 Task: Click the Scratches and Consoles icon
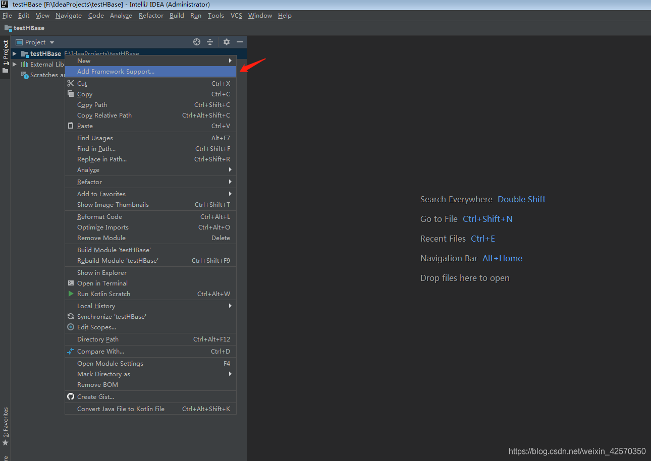coord(24,75)
